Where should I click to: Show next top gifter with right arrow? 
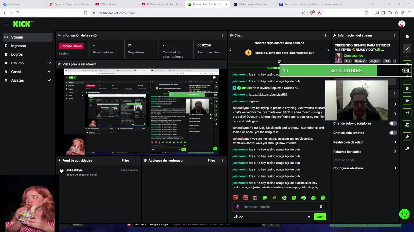(x=328, y=50)
